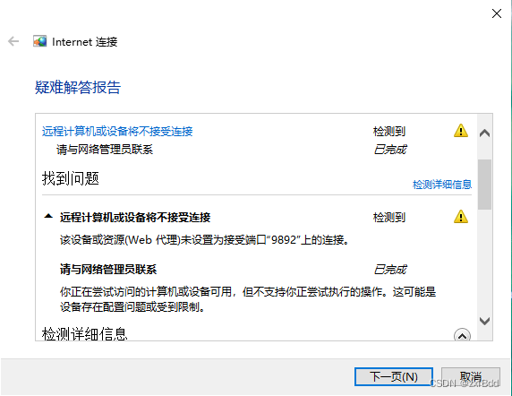
Task: Click the 检测到 status beside the bold problem title
Action: pos(389,218)
